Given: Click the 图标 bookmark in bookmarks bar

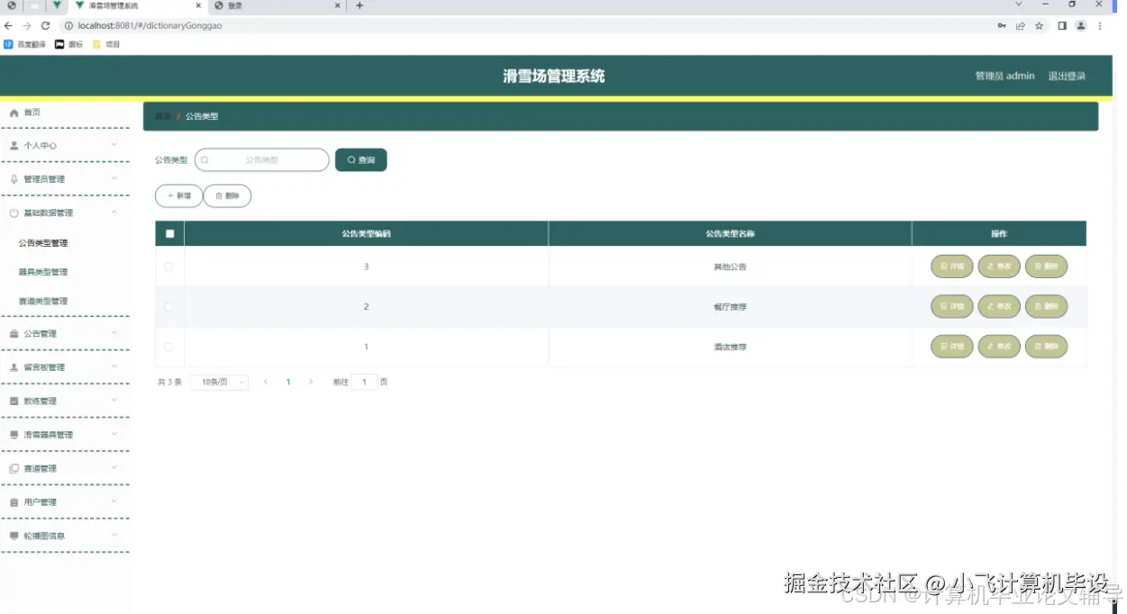Looking at the screenshot, I should click(x=68, y=44).
